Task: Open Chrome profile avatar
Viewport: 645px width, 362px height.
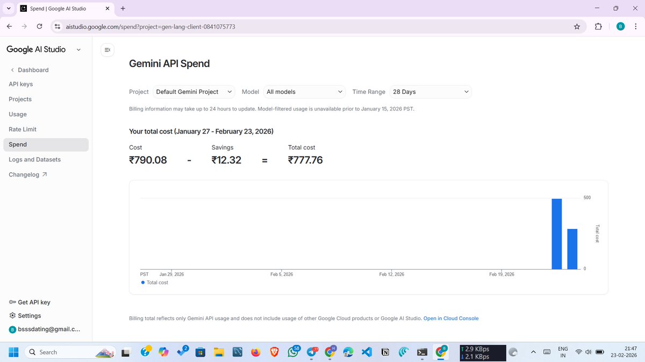Action: coord(620,26)
